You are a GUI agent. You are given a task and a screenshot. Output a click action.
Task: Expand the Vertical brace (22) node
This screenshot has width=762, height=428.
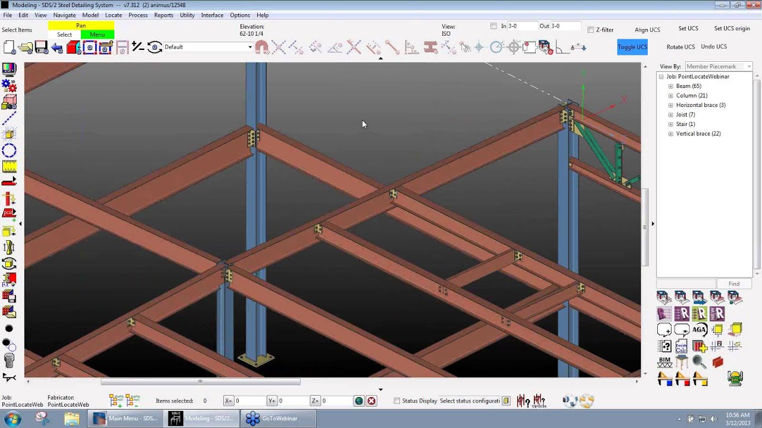[671, 134]
